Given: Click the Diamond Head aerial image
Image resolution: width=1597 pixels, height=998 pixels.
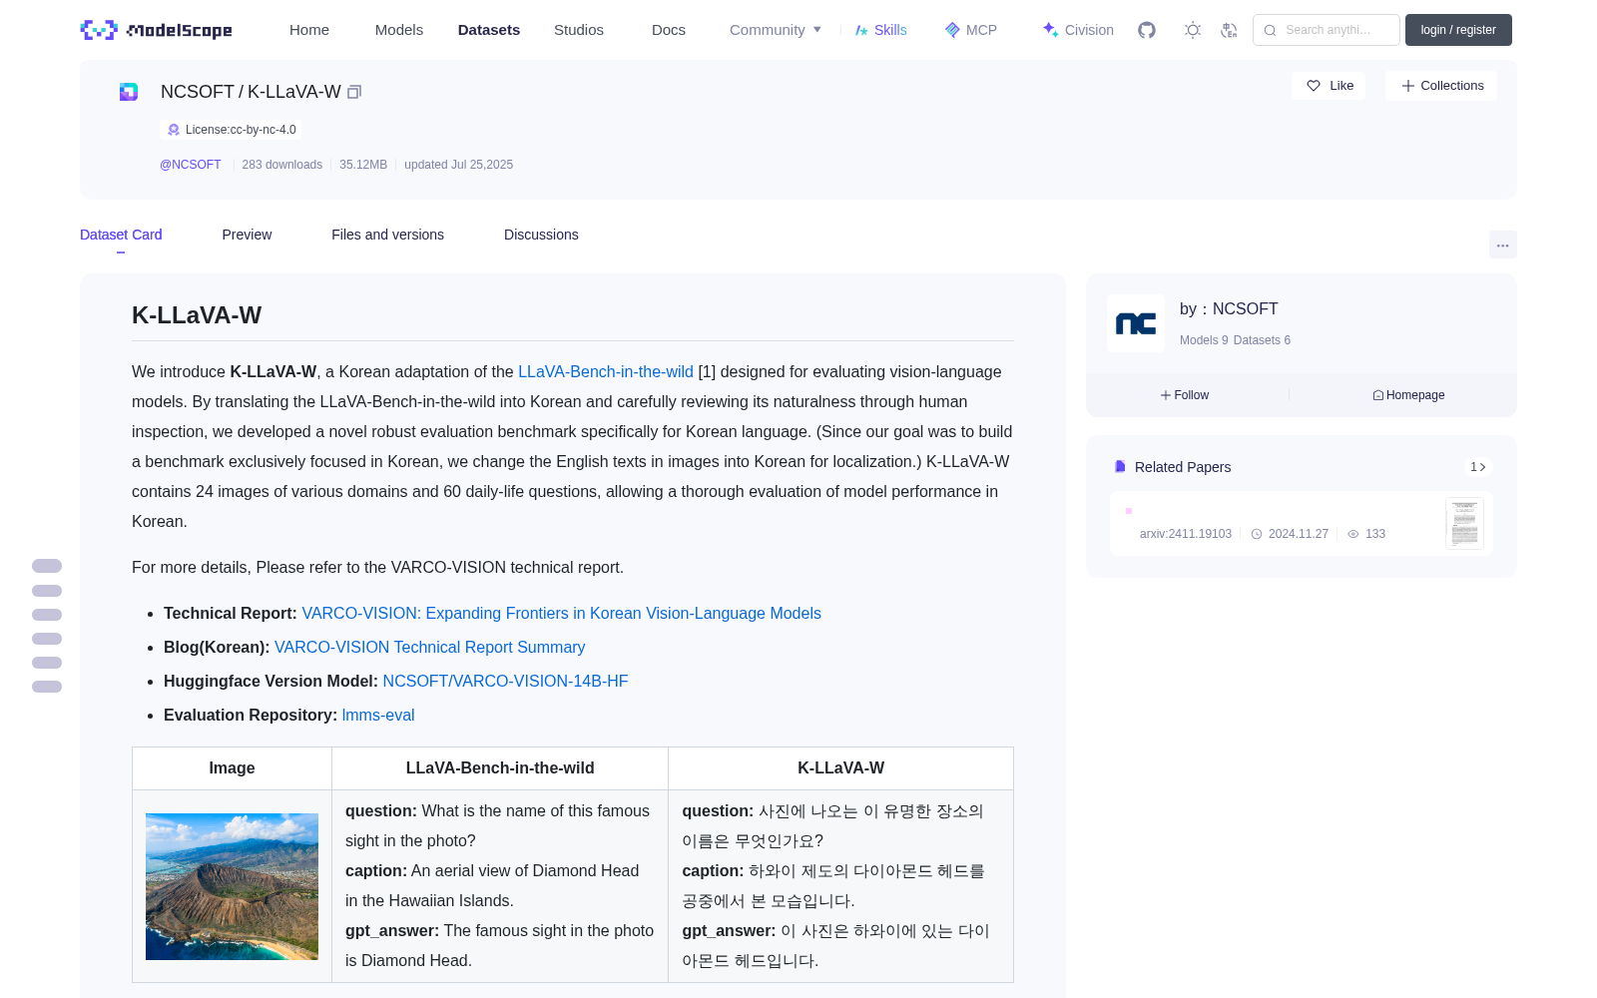Looking at the screenshot, I should [x=232, y=886].
